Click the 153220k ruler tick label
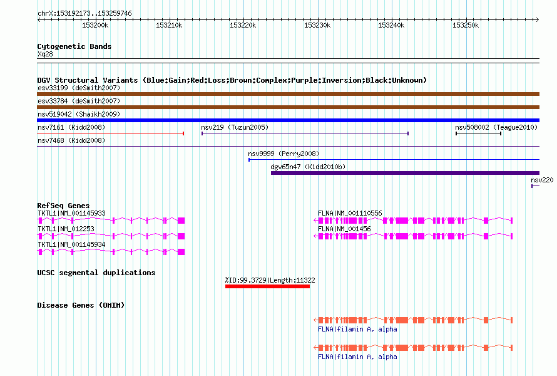This screenshot has width=557, height=376. (243, 25)
